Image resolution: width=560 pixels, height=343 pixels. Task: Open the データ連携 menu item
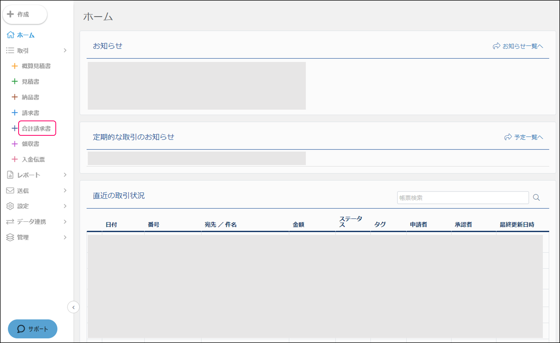(x=31, y=222)
